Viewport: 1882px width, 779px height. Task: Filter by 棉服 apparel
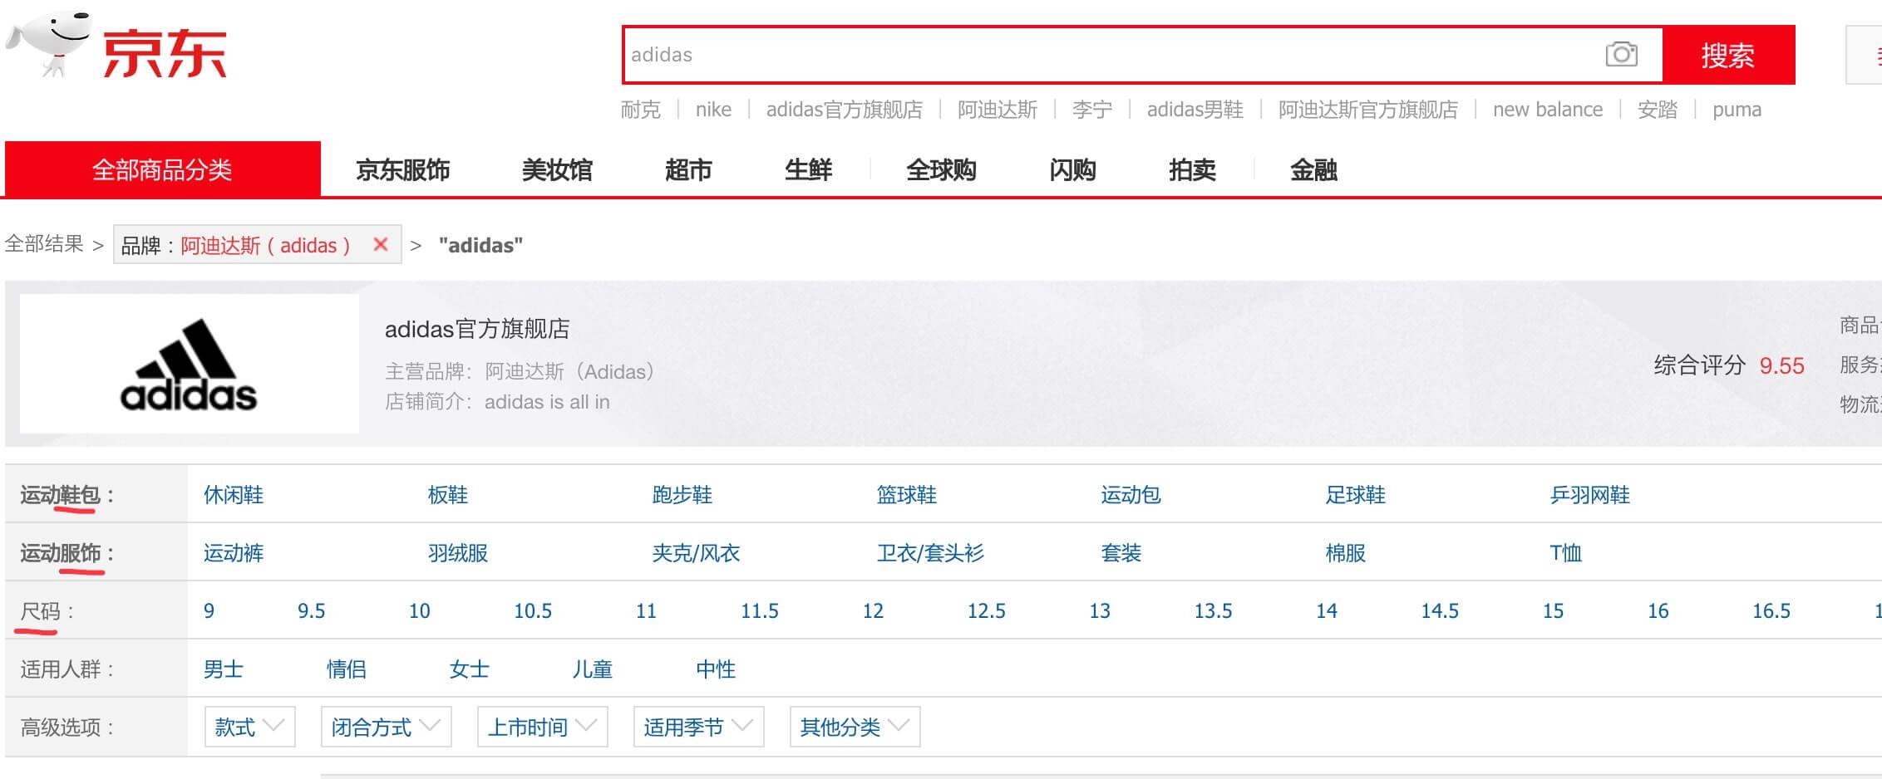[1346, 553]
